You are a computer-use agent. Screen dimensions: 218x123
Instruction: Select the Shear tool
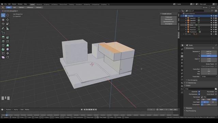coord(3,57)
